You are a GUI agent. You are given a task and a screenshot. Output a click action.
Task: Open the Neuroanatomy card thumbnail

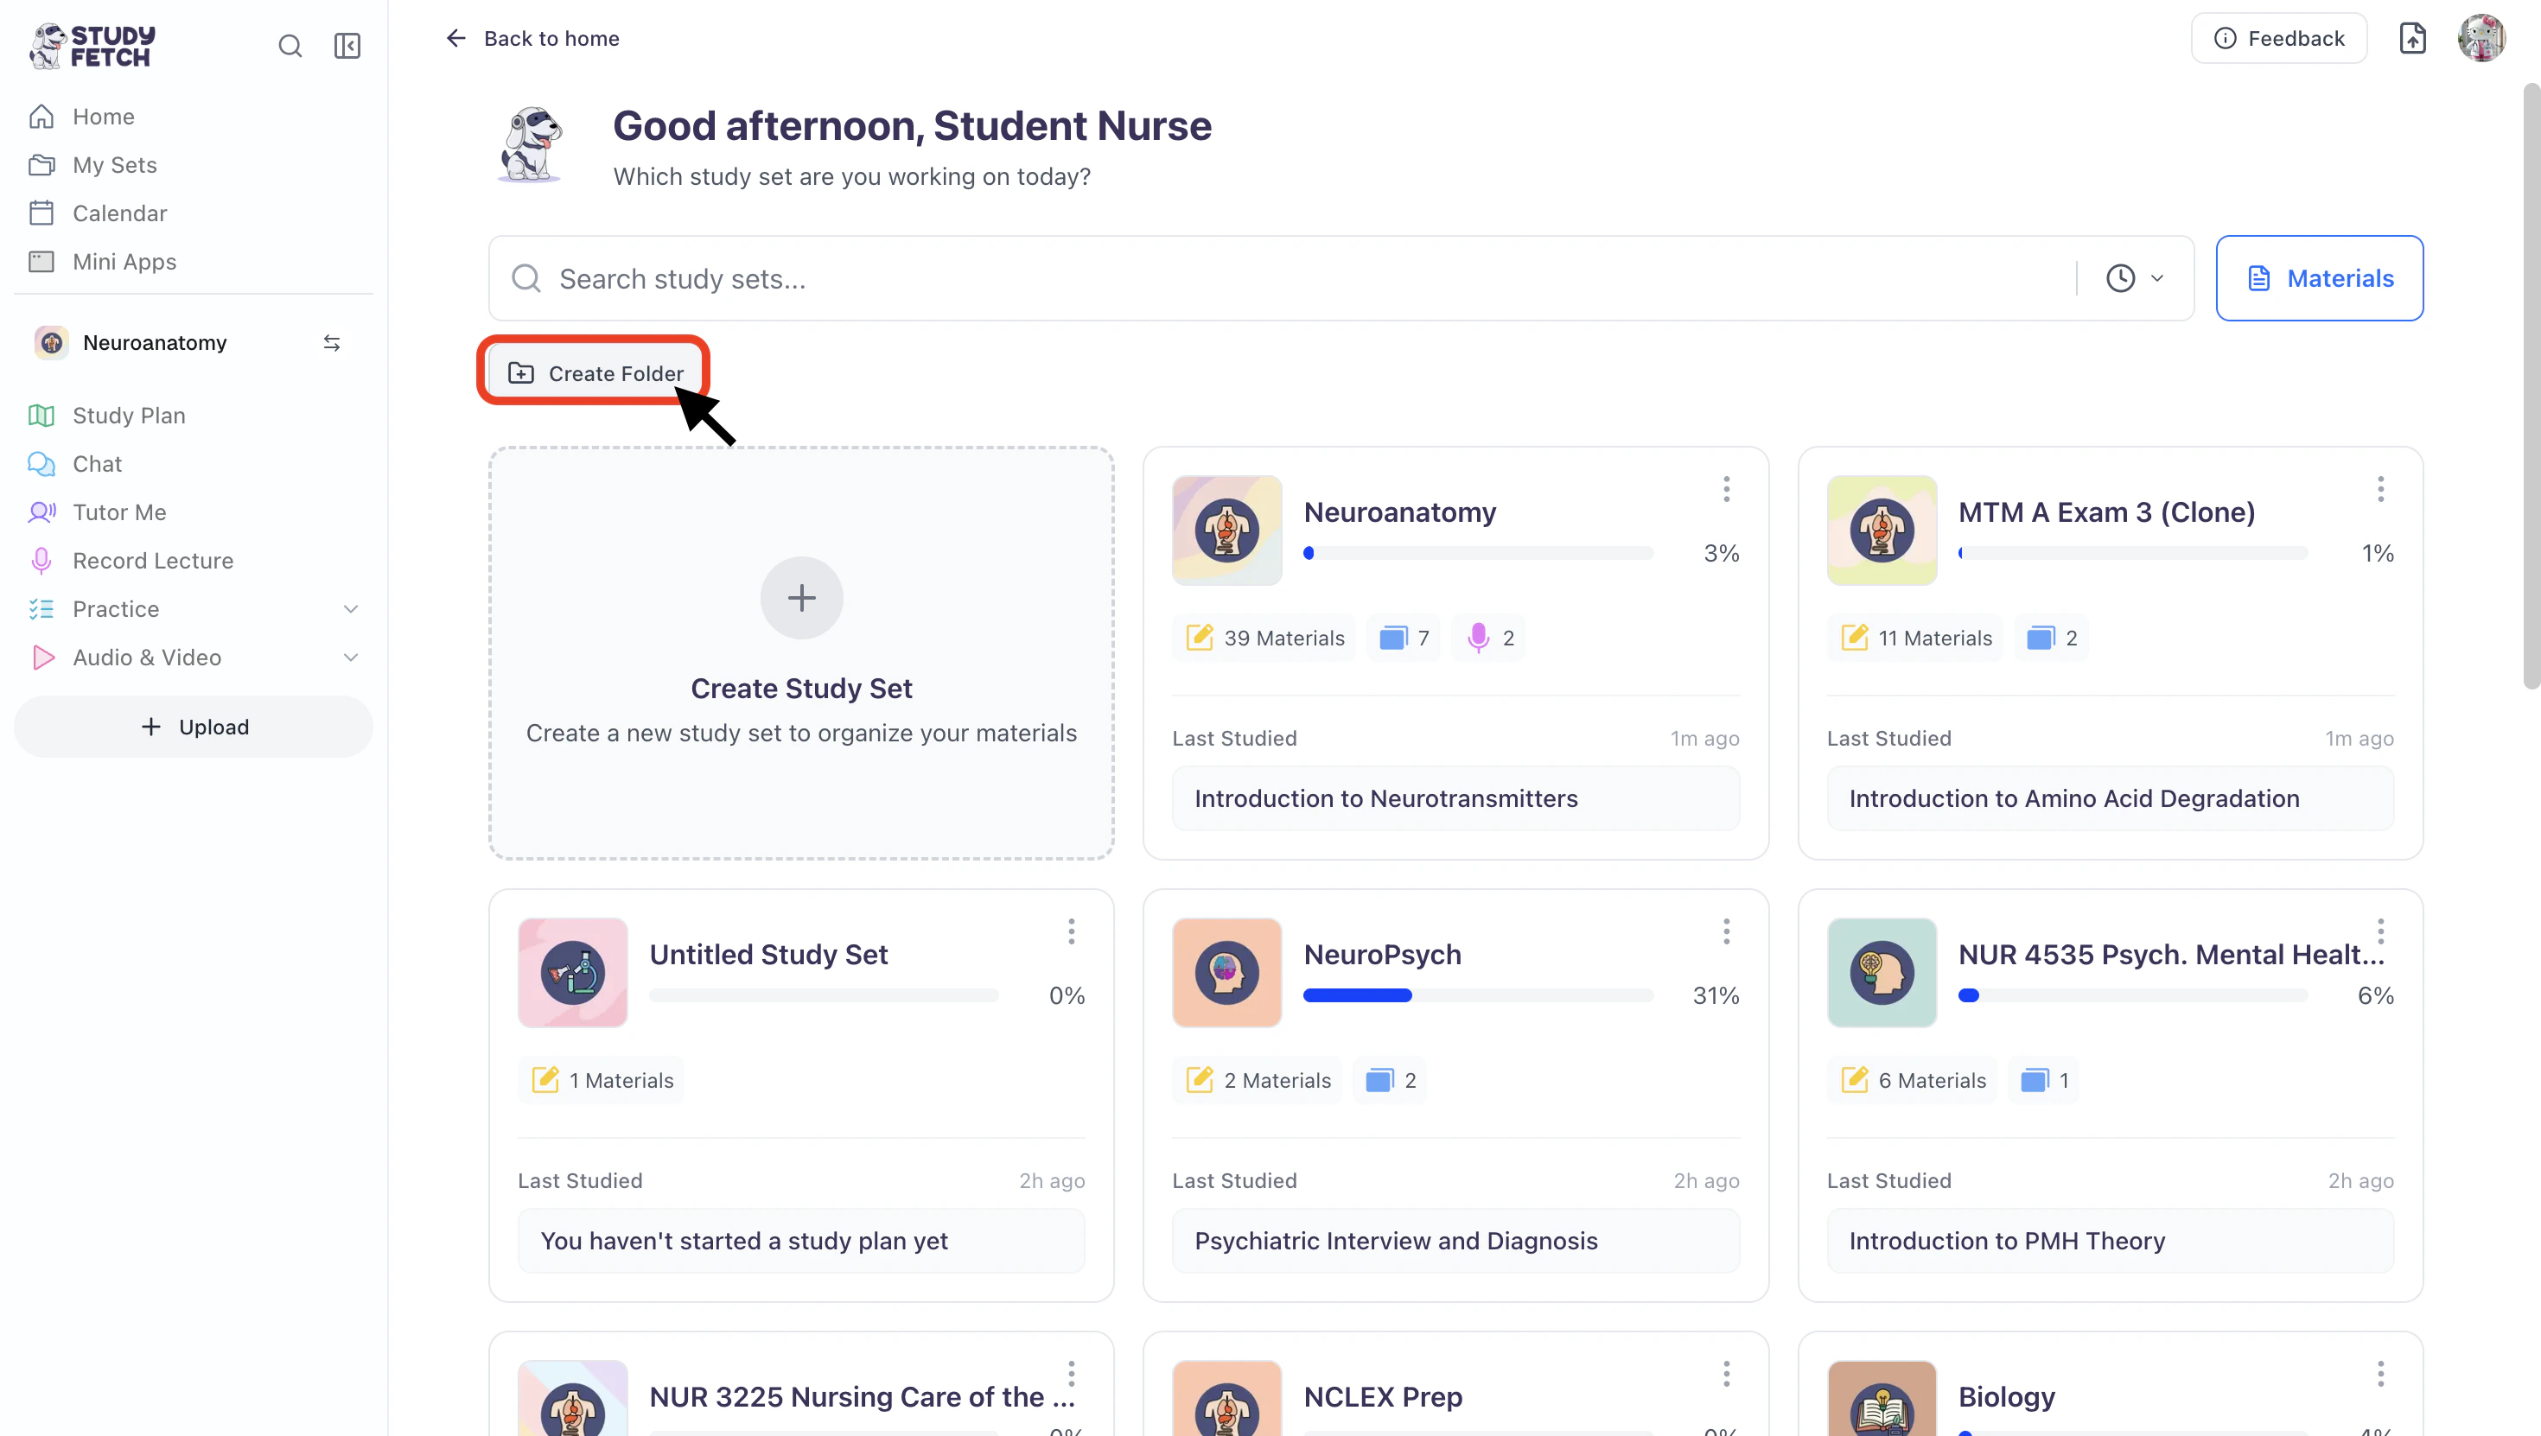click(1226, 531)
